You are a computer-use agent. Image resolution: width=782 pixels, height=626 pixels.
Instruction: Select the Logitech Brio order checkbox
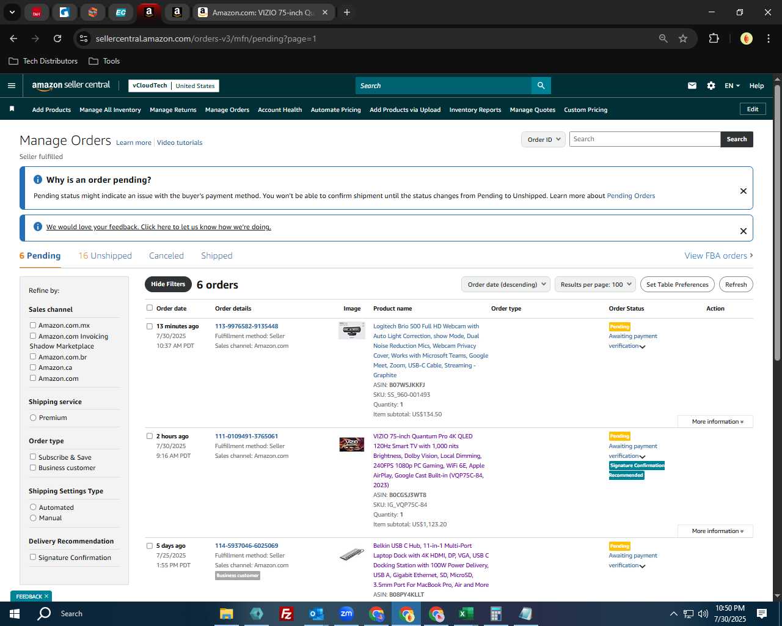(150, 326)
